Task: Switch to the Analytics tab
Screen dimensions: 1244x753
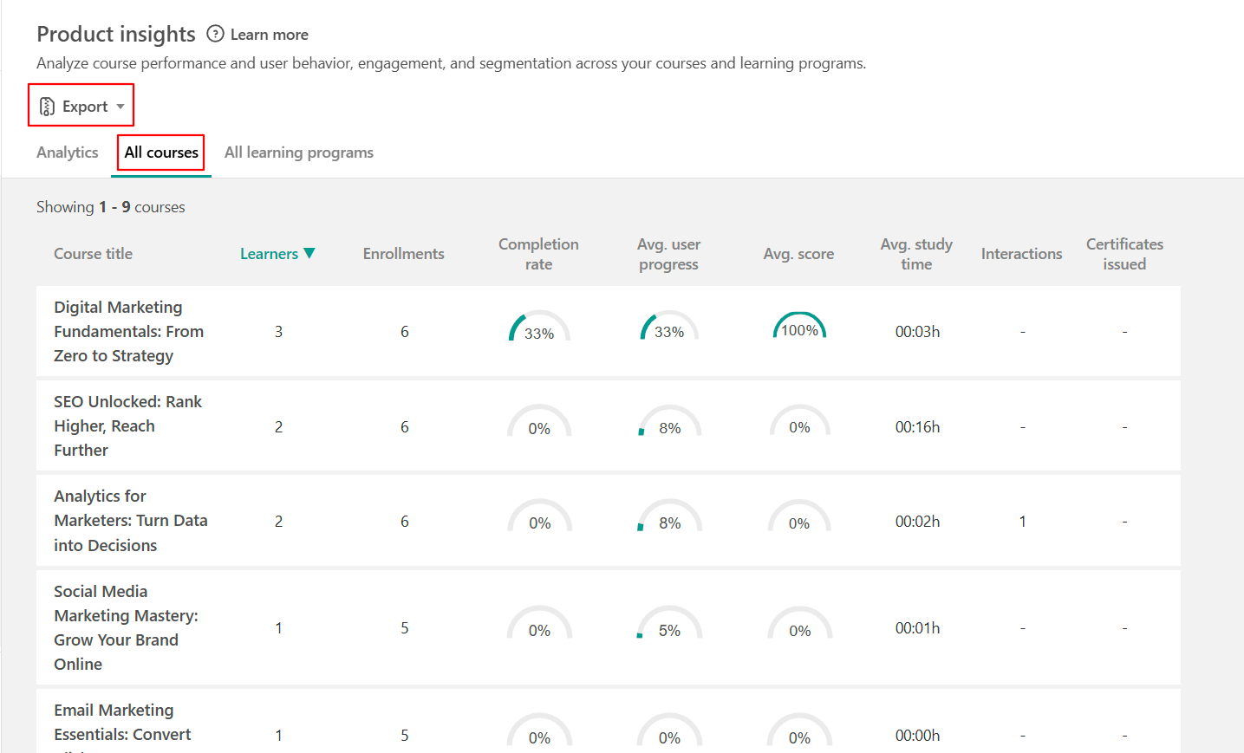Action: [68, 153]
